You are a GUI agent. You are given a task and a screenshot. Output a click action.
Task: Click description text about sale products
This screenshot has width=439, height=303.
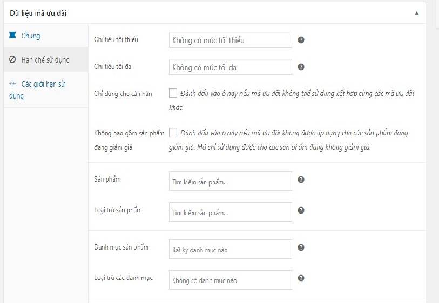point(288,140)
